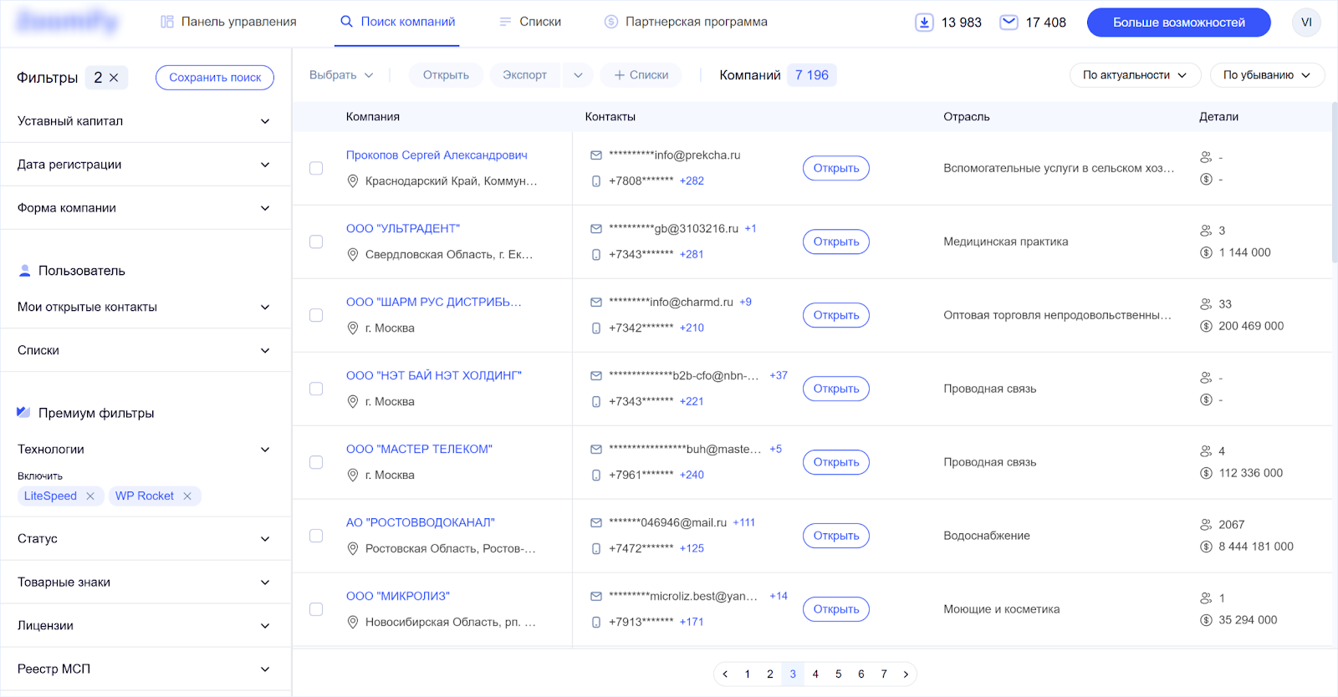Remove the LiteSpeed technology tag
Screen dimensions: 1338x697
tap(90, 496)
